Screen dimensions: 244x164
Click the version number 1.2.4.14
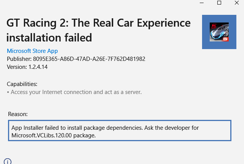click(38, 67)
